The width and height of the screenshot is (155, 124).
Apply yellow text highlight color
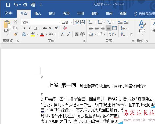(x=33, y=34)
